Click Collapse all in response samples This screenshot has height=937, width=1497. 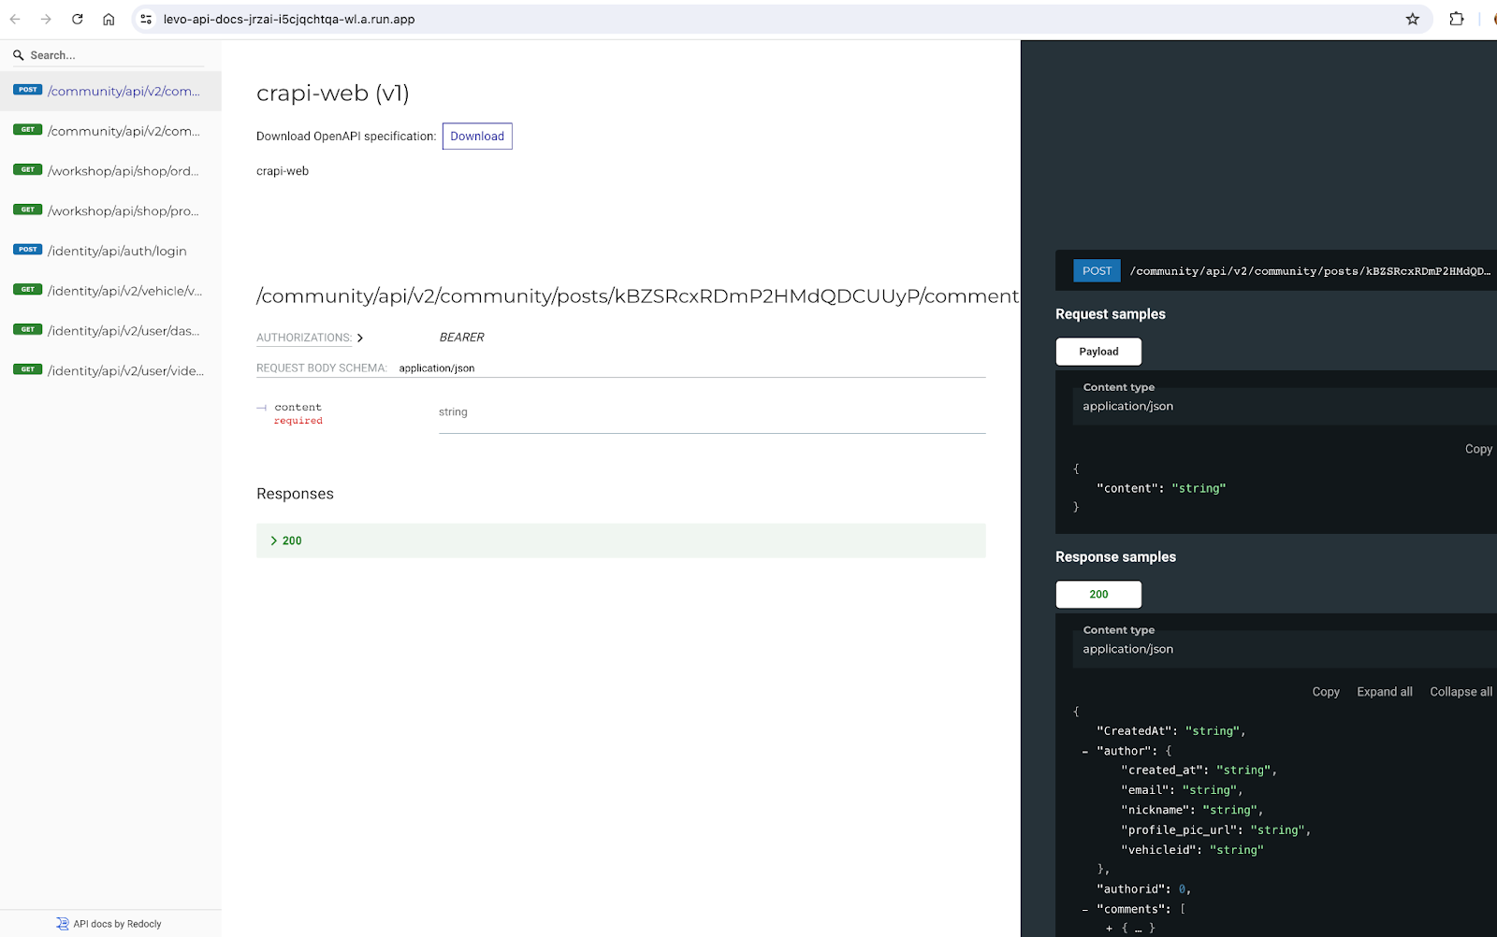(1461, 692)
